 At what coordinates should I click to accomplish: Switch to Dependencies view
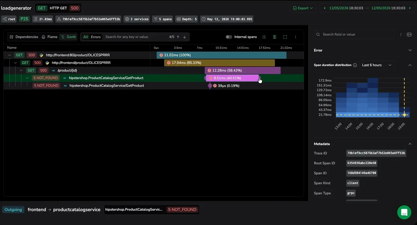24,37
